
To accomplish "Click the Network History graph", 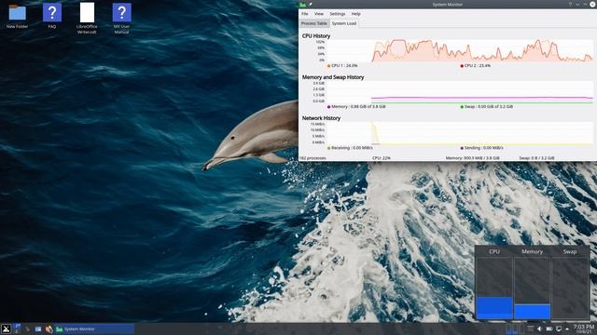I will point(460,133).
